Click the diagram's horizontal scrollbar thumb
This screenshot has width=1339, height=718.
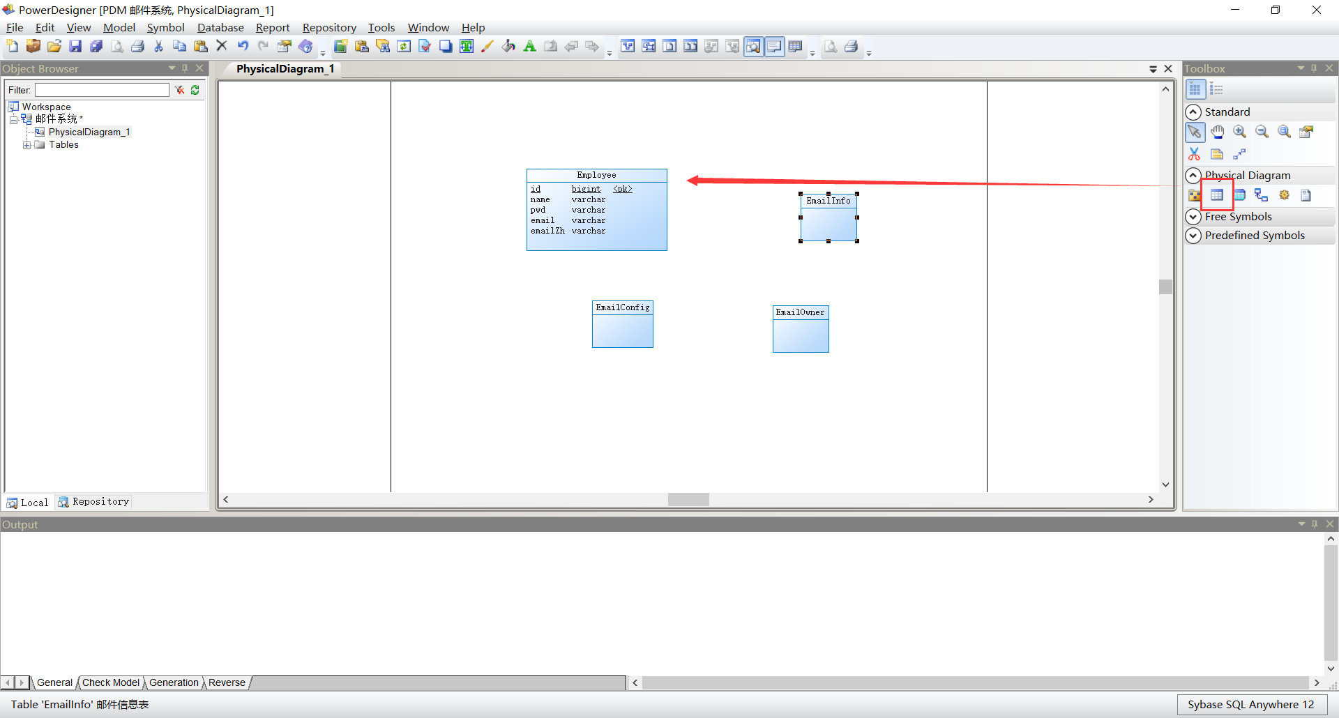(688, 500)
